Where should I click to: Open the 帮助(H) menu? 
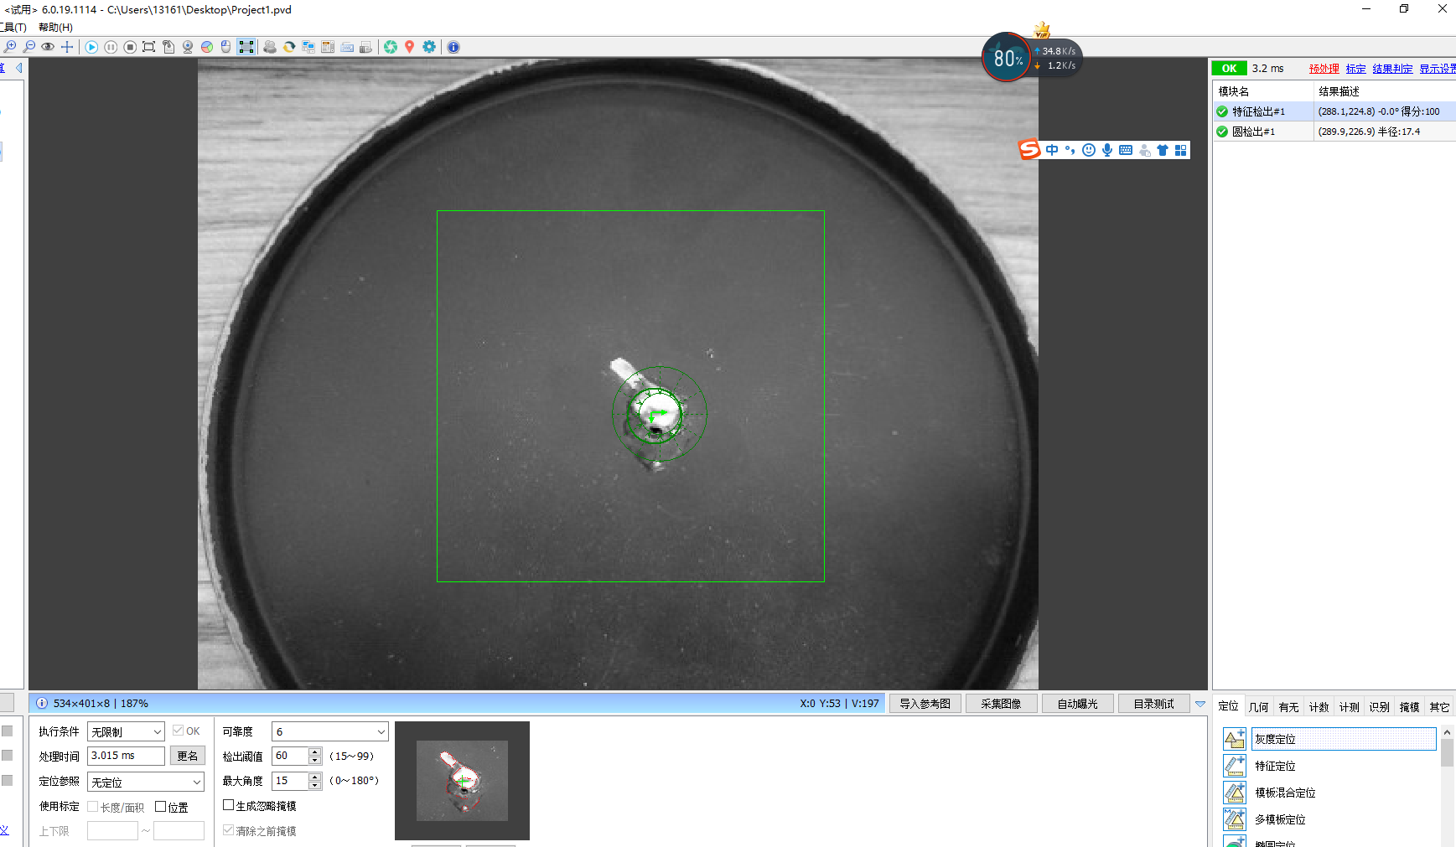point(55,27)
